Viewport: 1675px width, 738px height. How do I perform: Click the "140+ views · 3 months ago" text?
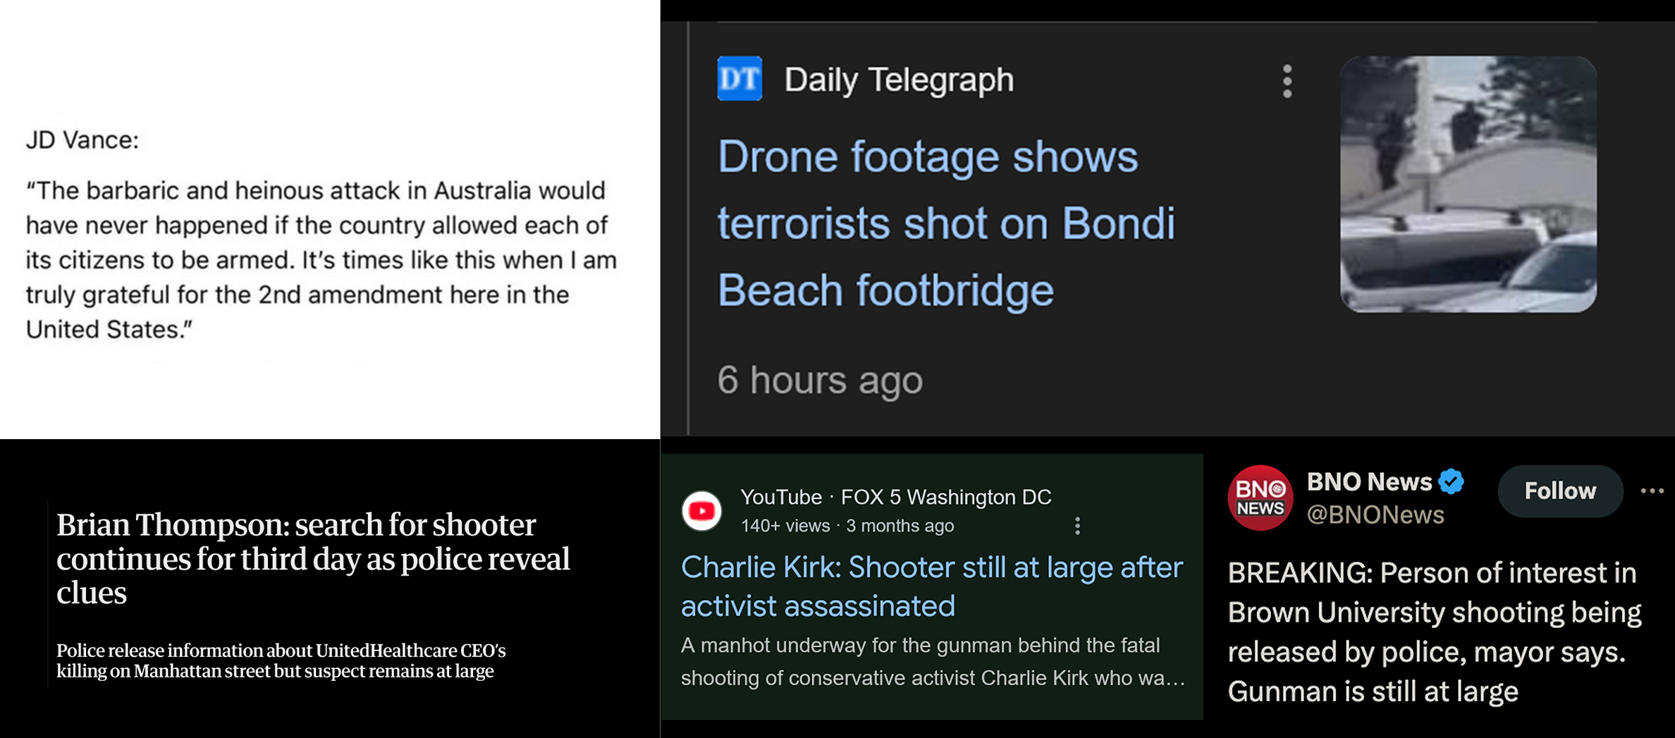pos(847,526)
